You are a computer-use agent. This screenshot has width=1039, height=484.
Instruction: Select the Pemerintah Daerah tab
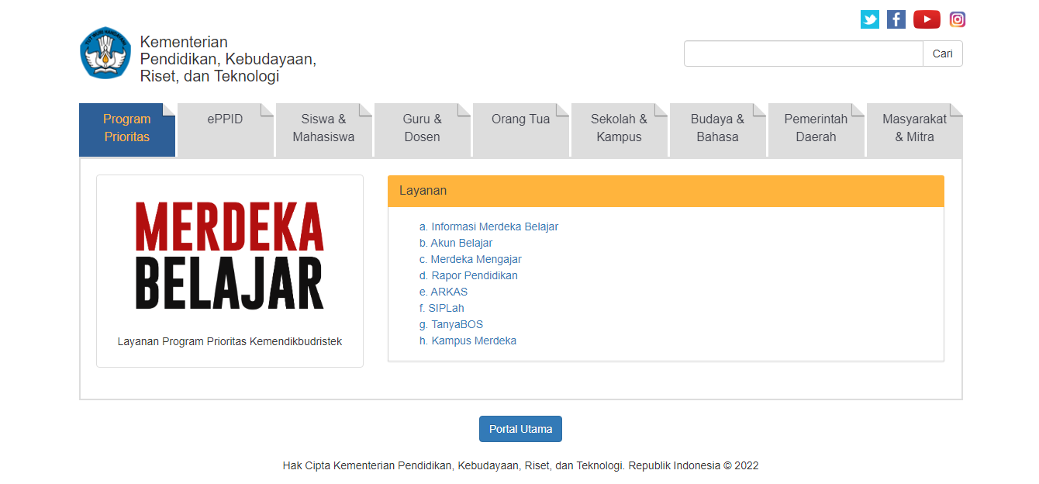pos(816,130)
